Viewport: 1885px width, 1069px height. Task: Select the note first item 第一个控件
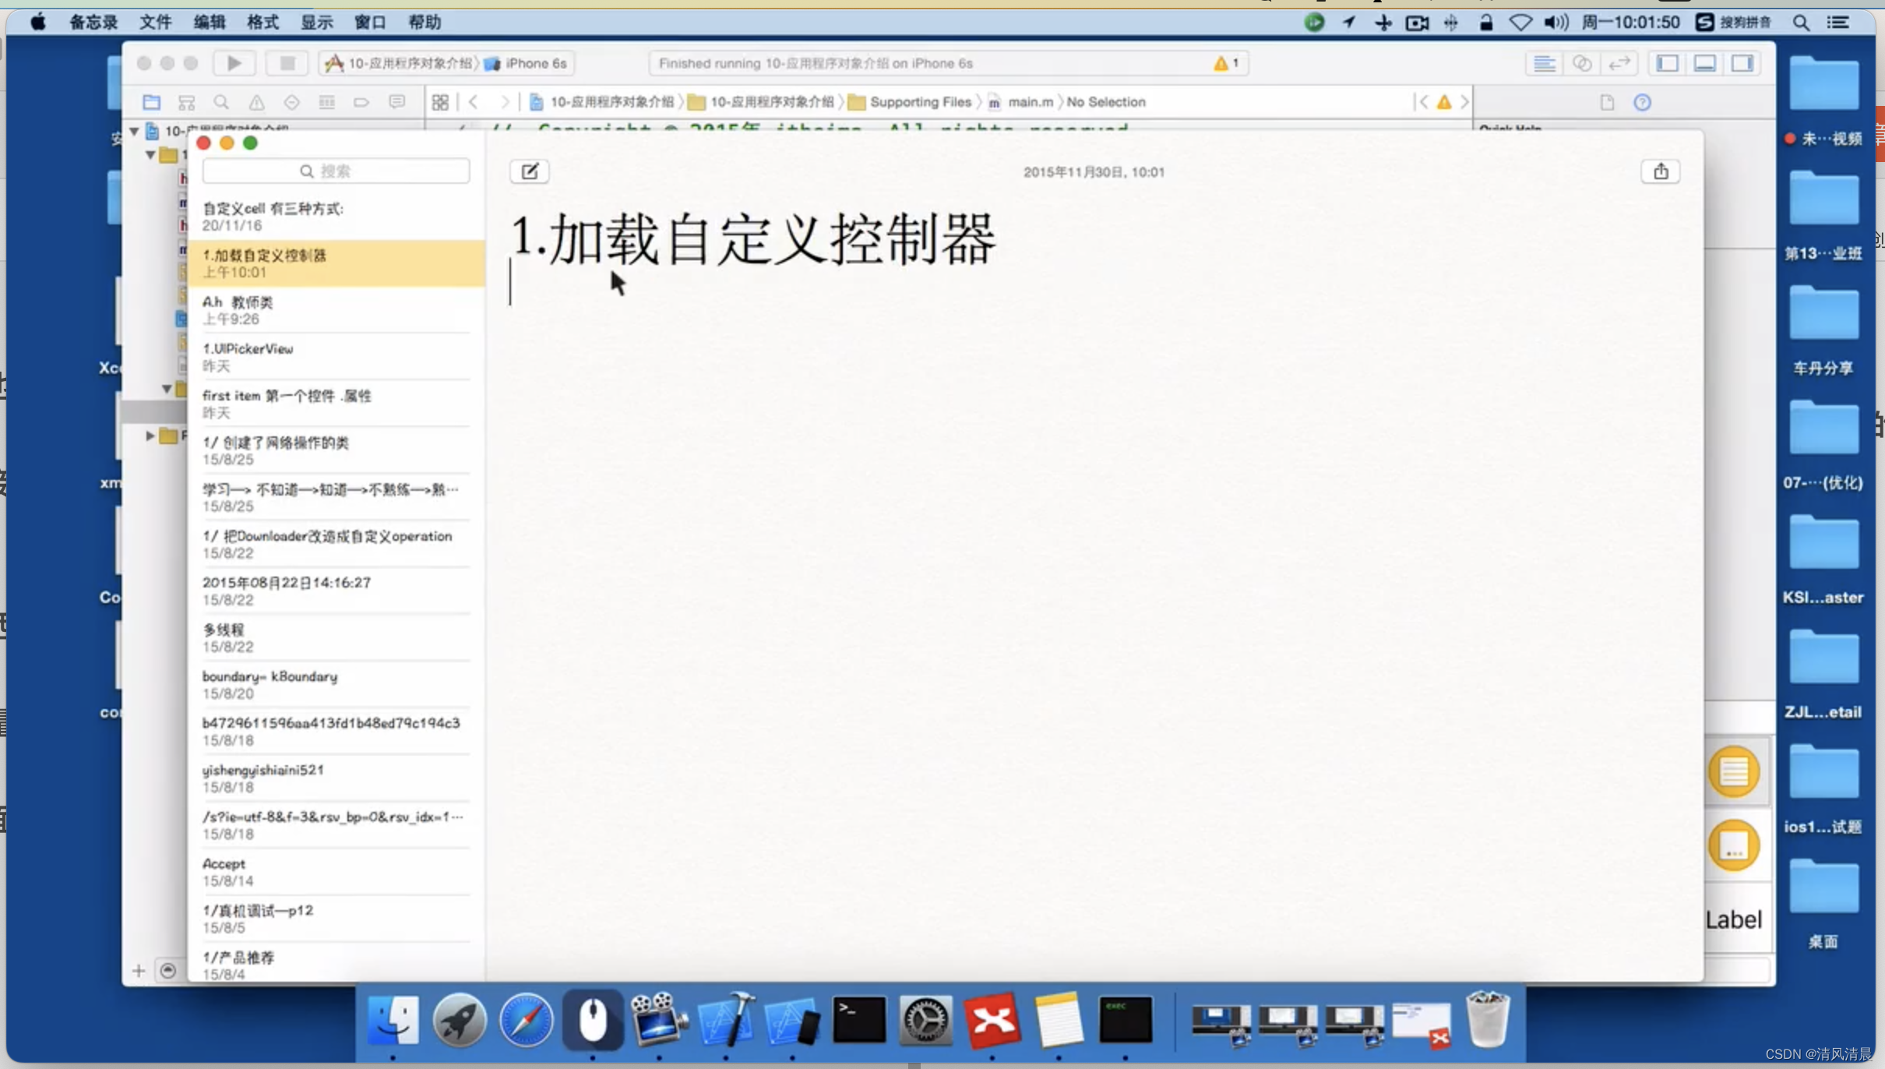(336, 404)
